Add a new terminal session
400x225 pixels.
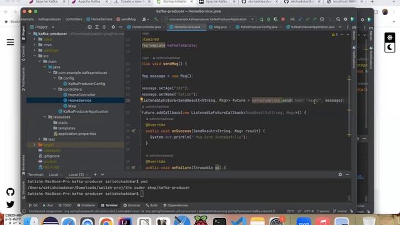[95, 175]
